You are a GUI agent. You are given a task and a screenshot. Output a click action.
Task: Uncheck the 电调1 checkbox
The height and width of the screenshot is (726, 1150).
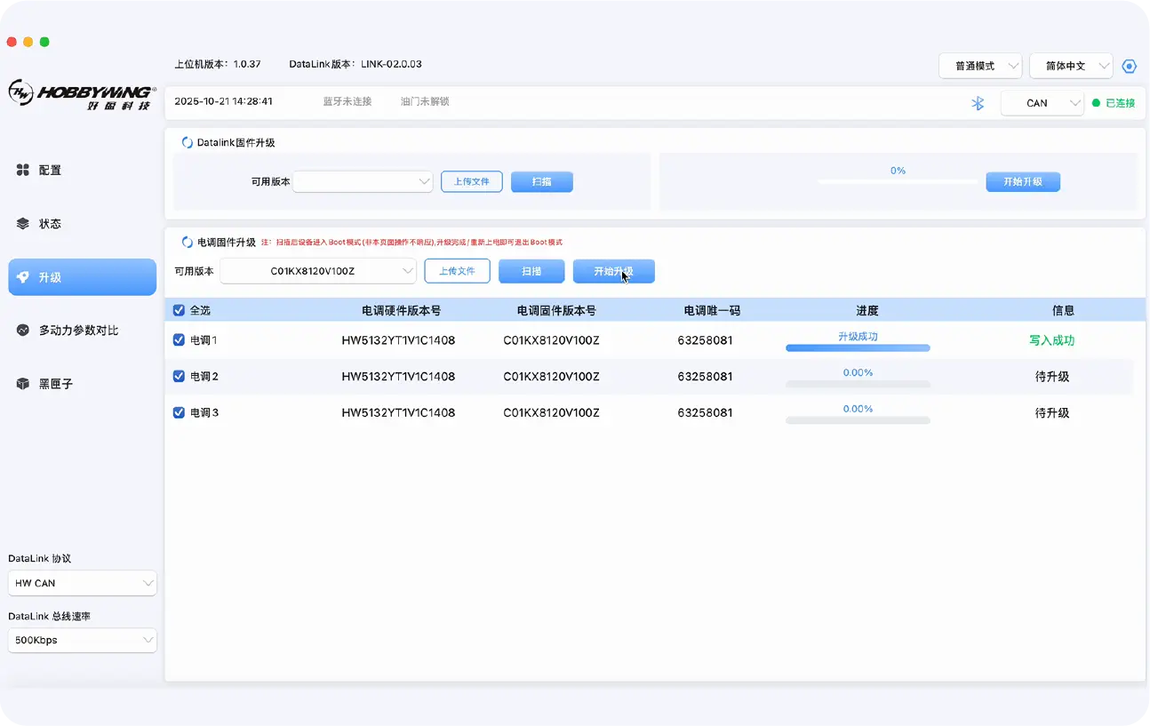tap(179, 340)
